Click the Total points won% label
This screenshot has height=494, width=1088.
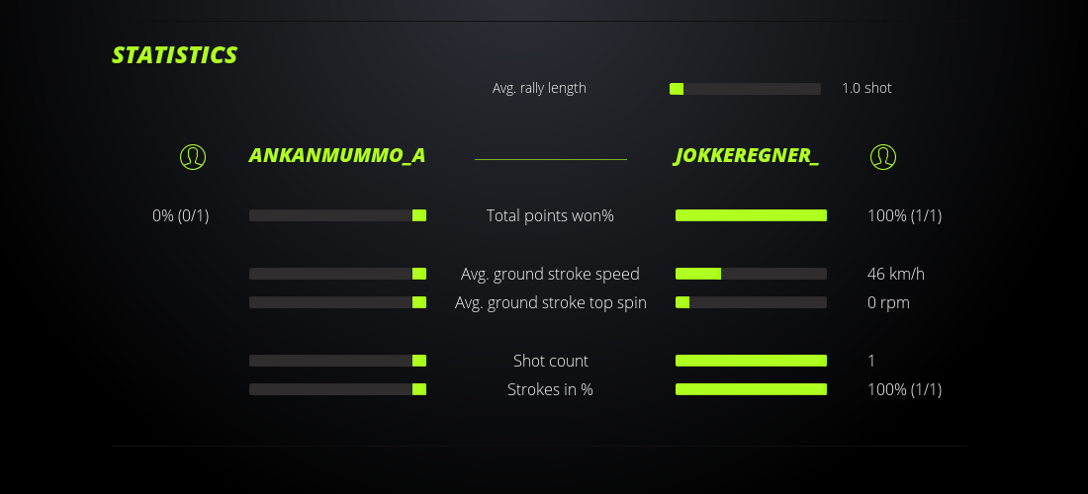coord(550,215)
